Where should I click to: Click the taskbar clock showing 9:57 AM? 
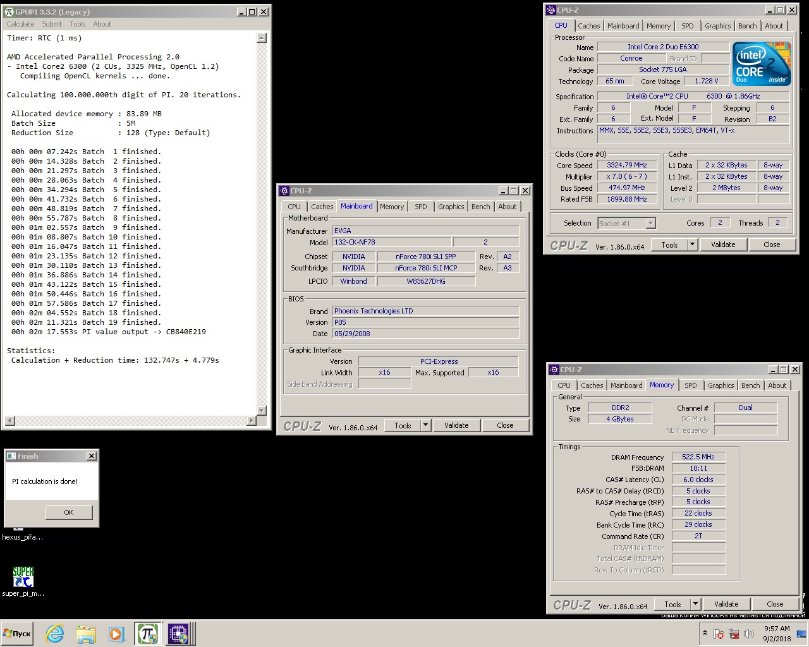click(x=777, y=634)
